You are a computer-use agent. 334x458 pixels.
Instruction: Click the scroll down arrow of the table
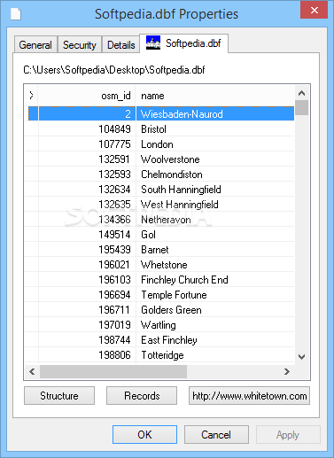(301, 357)
